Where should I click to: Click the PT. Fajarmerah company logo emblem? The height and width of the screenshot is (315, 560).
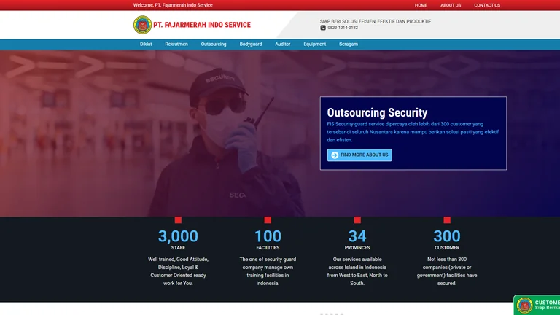142,25
